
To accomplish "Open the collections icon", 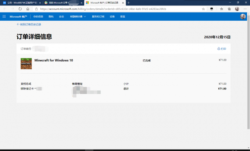I will pyautogui.click(x=229, y=9).
